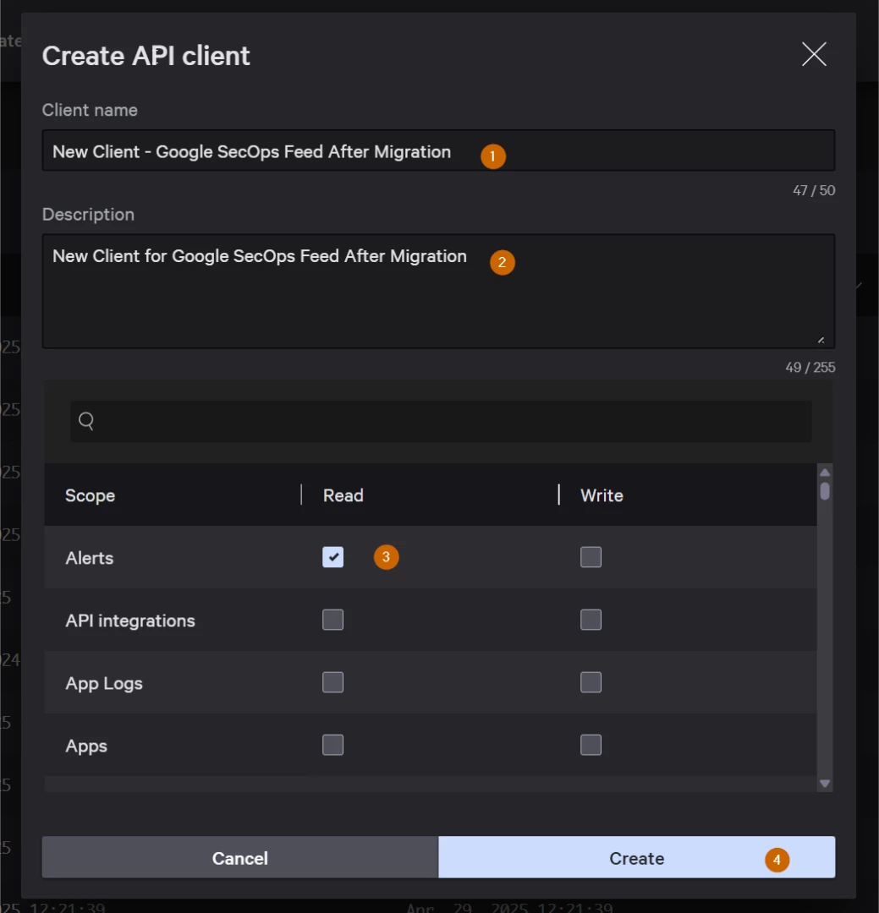Cancel the API client creation
879x913 pixels.
(x=240, y=857)
